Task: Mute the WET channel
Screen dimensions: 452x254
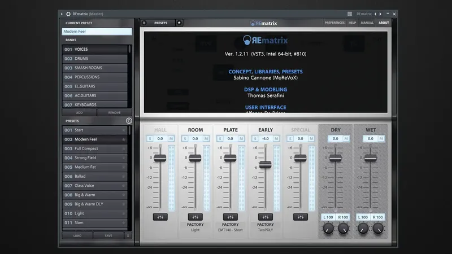Action: coord(381,138)
